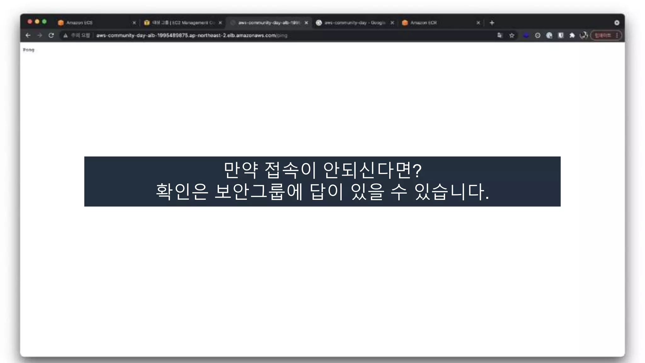Click the blue round extension icon
This screenshot has width=645, height=363.
(526, 35)
